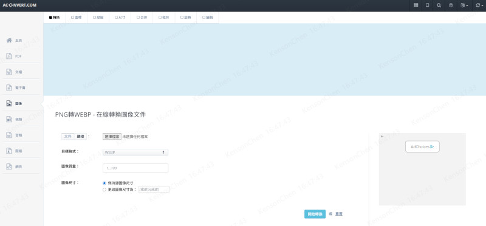The image size is (486, 226).
Task: Expand the language flag dropdown in header
Action: tap(464, 5)
